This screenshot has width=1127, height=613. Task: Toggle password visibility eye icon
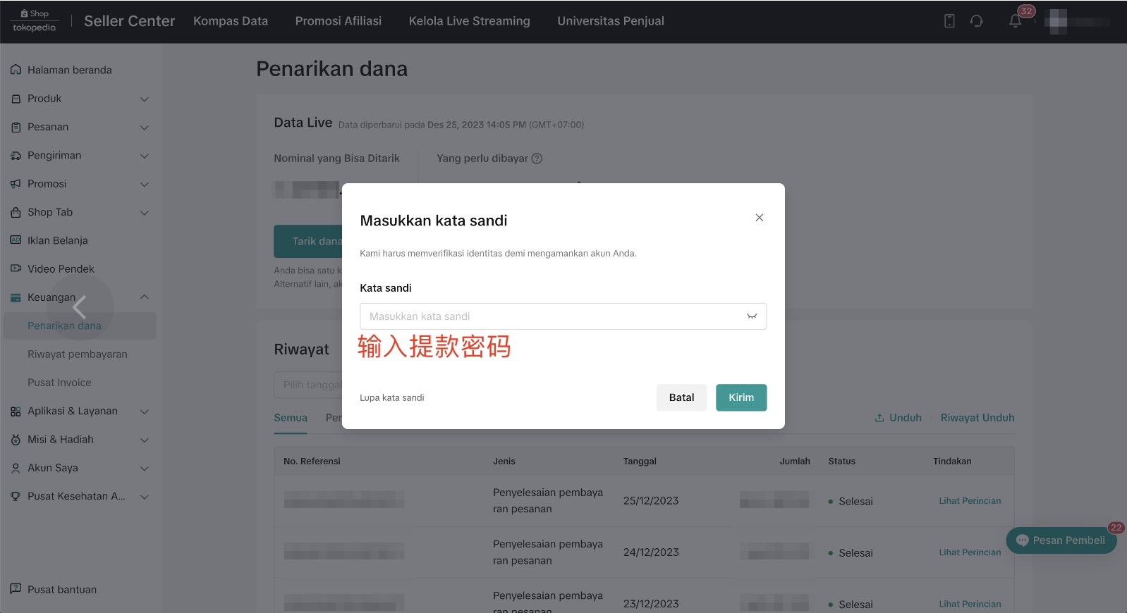[x=752, y=316]
